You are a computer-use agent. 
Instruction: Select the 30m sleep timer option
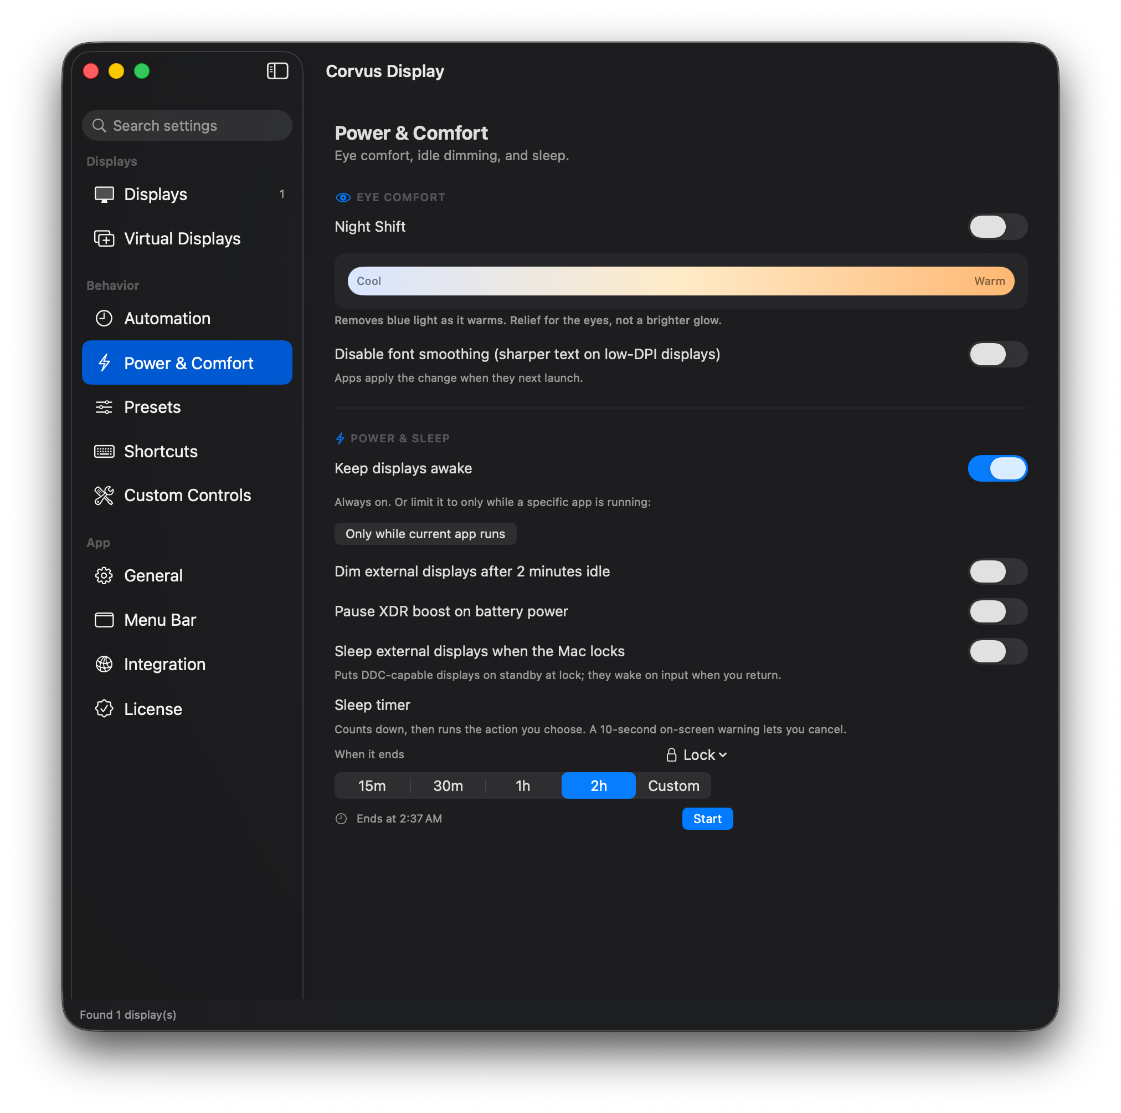[x=448, y=785]
